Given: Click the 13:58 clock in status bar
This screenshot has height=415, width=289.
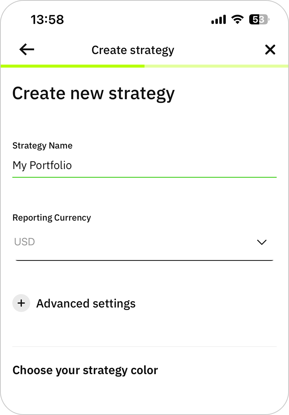Looking at the screenshot, I should [47, 19].
